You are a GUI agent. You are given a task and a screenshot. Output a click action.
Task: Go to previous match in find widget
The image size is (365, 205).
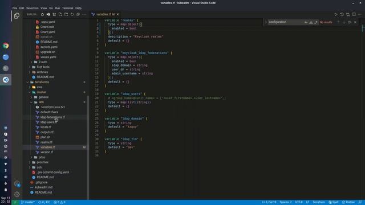(338, 22)
